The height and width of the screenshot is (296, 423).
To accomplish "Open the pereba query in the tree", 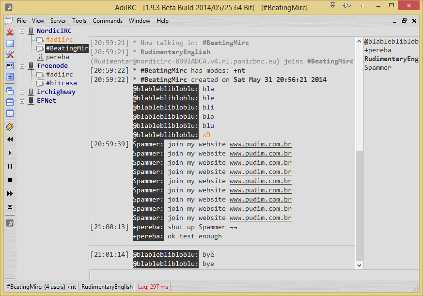I will click(58, 57).
